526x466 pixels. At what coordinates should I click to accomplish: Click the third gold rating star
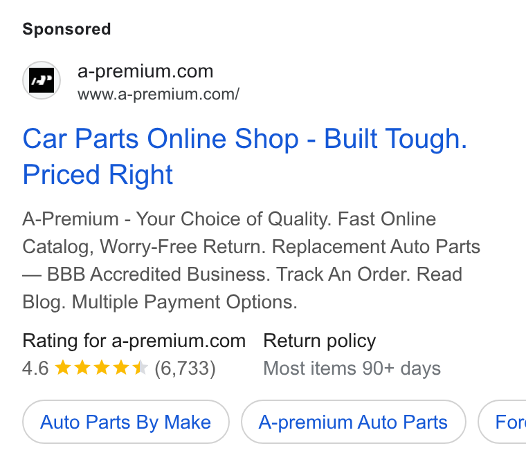point(102,368)
